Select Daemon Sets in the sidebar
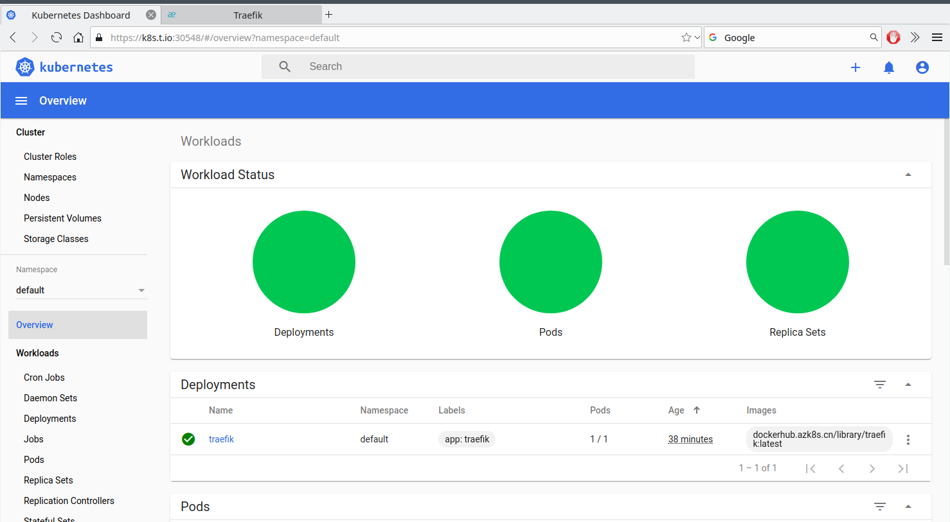 (x=50, y=398)
